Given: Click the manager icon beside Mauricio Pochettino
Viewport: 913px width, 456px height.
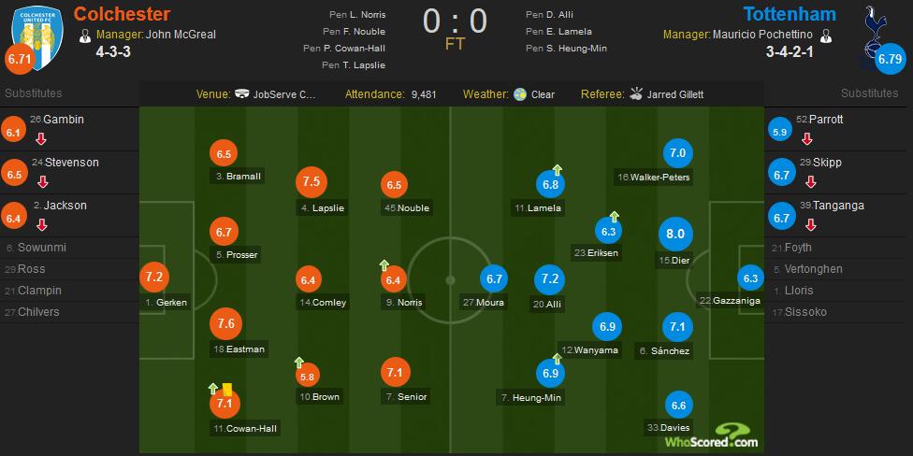Looking at the screenshot, I should [x=825, y=36].
